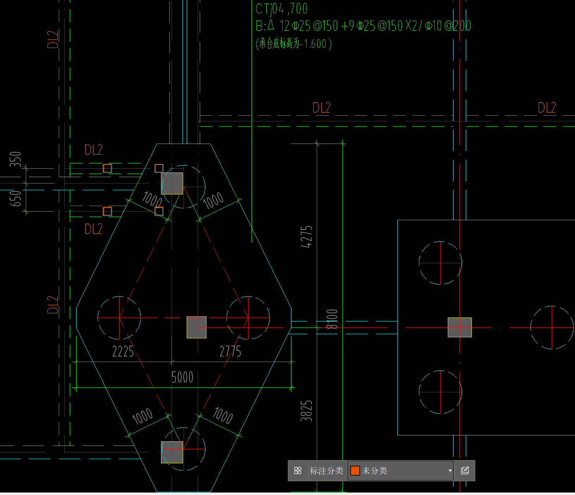Click the edit annotation icon in floating toolbar
Screen dimensions: 575x495
465,470
